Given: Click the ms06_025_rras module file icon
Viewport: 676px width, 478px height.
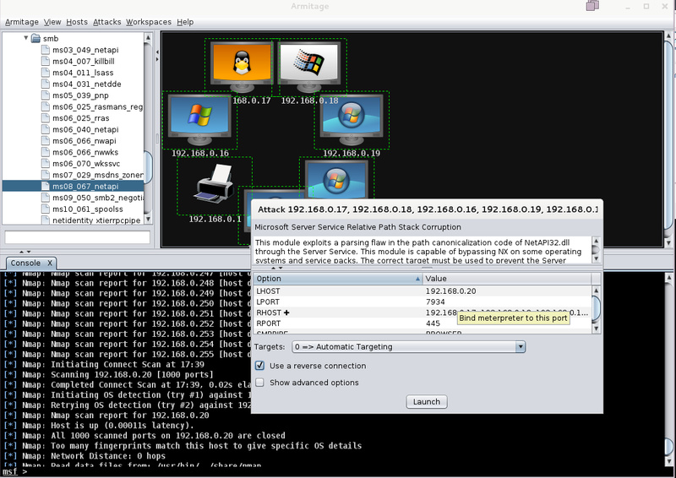Looking at the screenshot, I should coord(46,117).
